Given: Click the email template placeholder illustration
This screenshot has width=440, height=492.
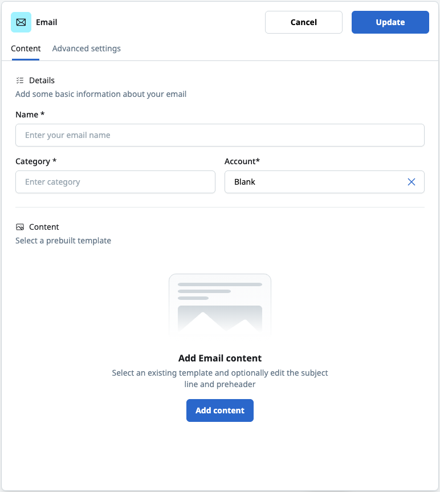Looking at the screenshot, I should coord(220,305).
